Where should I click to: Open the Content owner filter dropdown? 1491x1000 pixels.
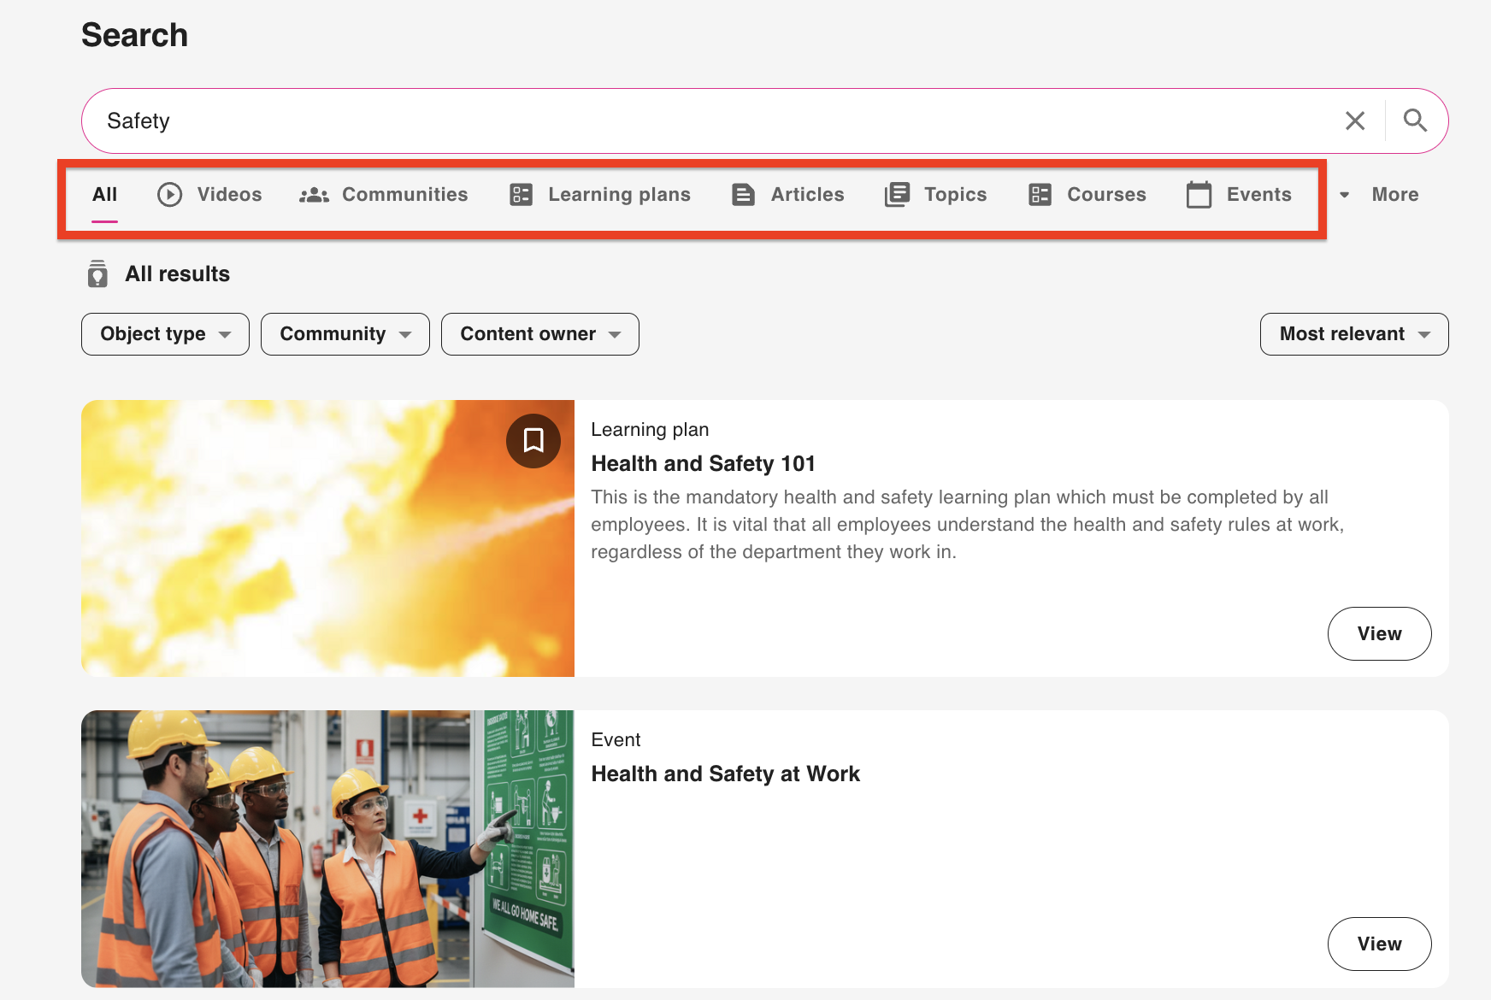(x=539, y=334)
